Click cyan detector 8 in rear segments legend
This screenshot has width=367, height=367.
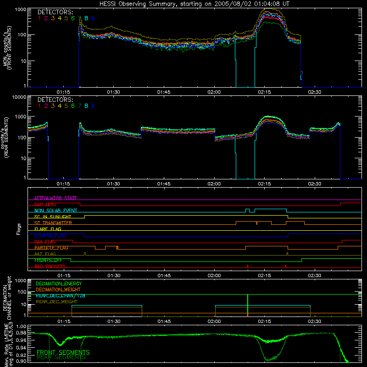[x=86, y=106]
